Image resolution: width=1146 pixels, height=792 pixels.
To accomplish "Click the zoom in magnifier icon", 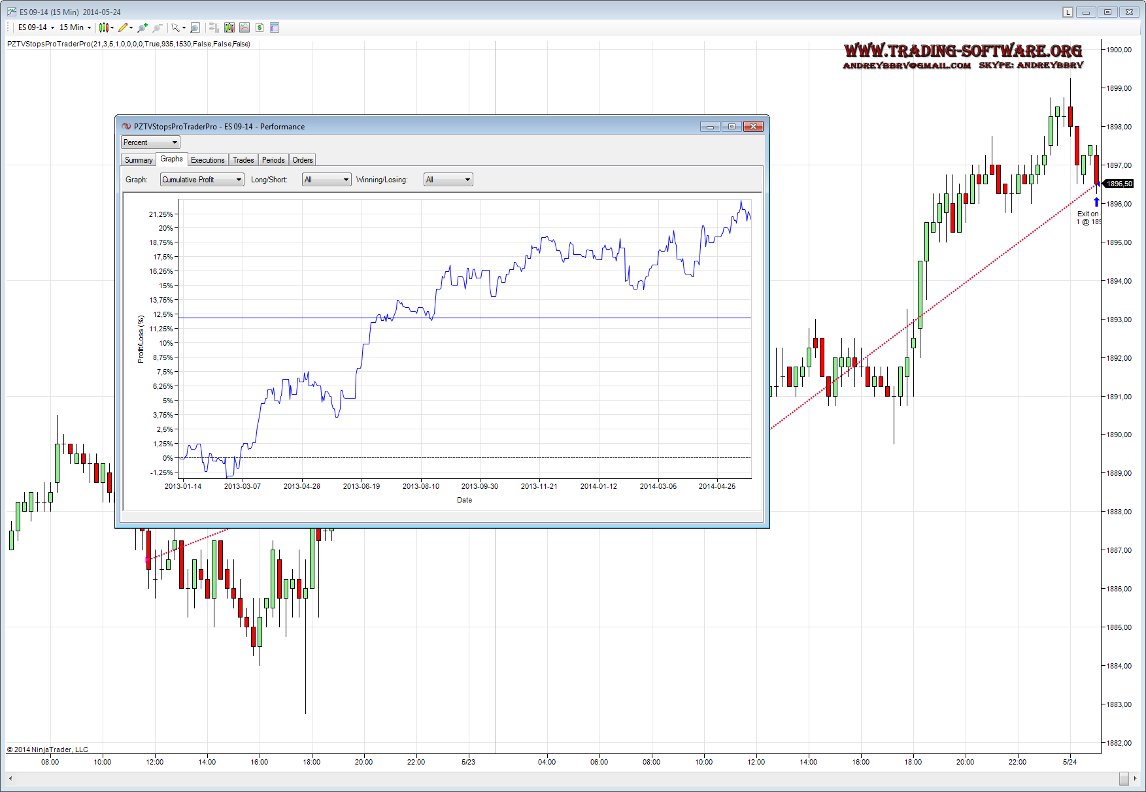I will (143, 27).
